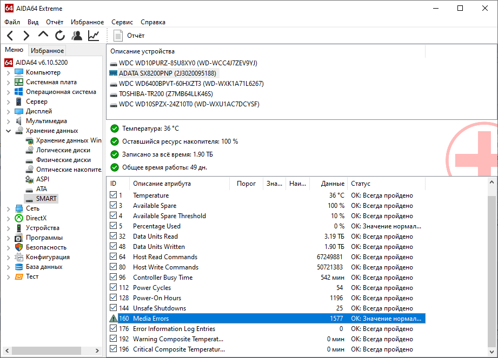Toggle the Unsafe Shutdowns checkbox

(113, 308)
